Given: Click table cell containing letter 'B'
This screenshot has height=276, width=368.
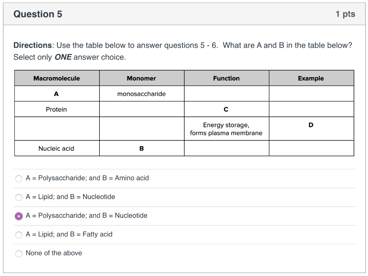Looking at the screenshot, I should (142, 148).
